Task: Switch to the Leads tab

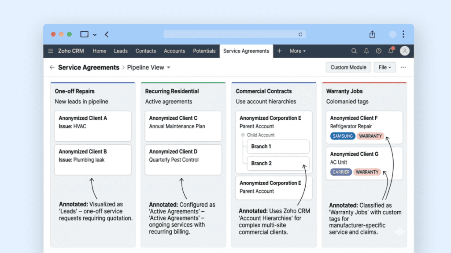Action: coord(121,51)
